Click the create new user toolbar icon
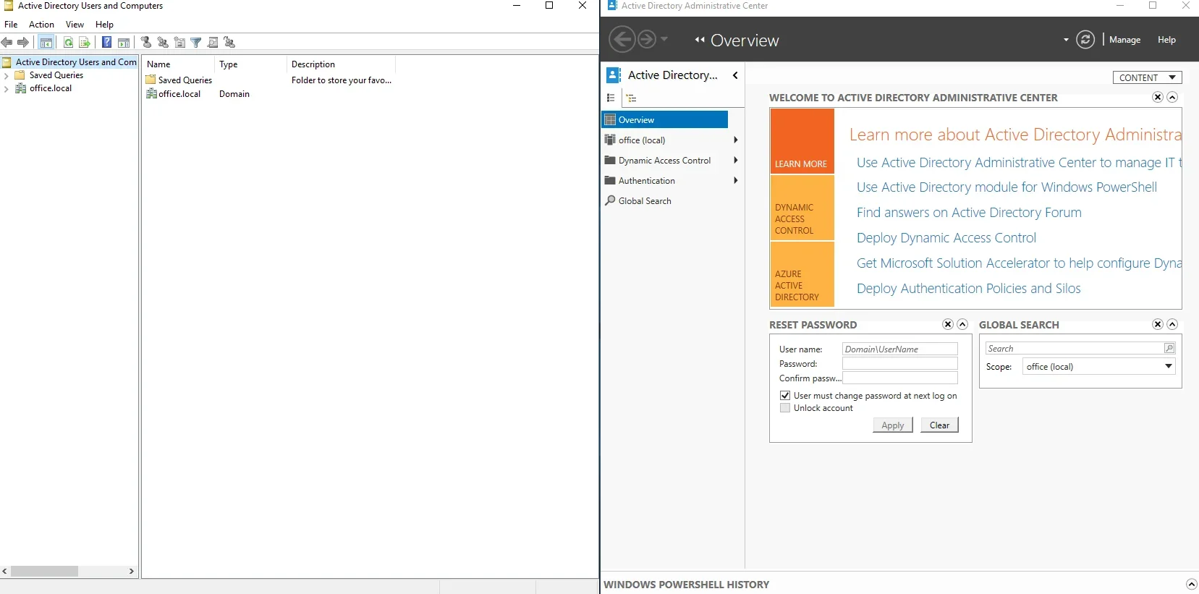This screenshot has width=1199, height=594. [x=146, y=43]
